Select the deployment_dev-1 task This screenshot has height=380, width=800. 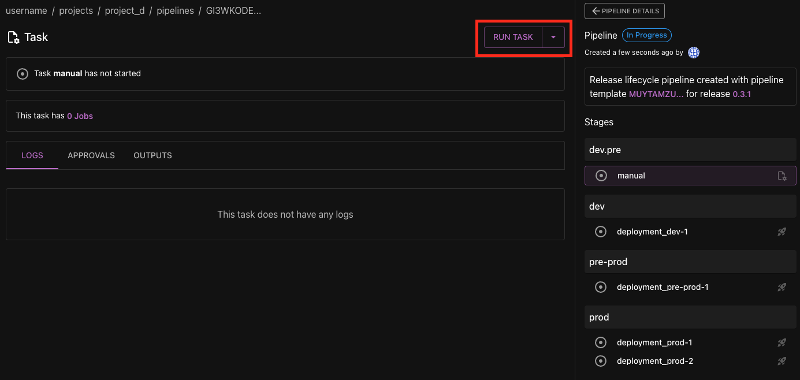coord(690,232)
